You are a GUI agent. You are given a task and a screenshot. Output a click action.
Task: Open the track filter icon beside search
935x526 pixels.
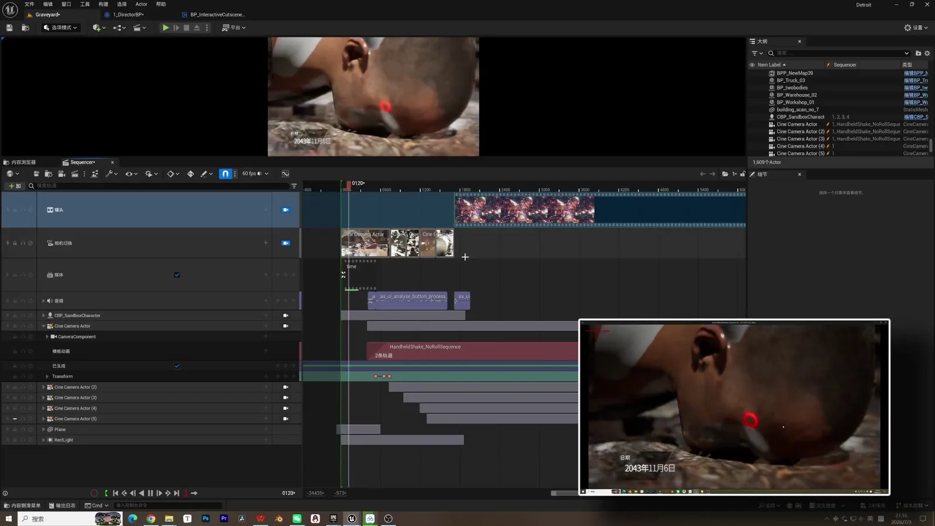coord(294,186)
